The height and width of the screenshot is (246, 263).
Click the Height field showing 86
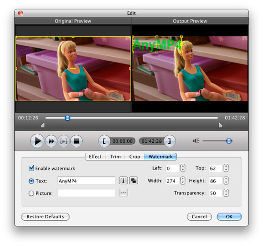click(216, 181)
